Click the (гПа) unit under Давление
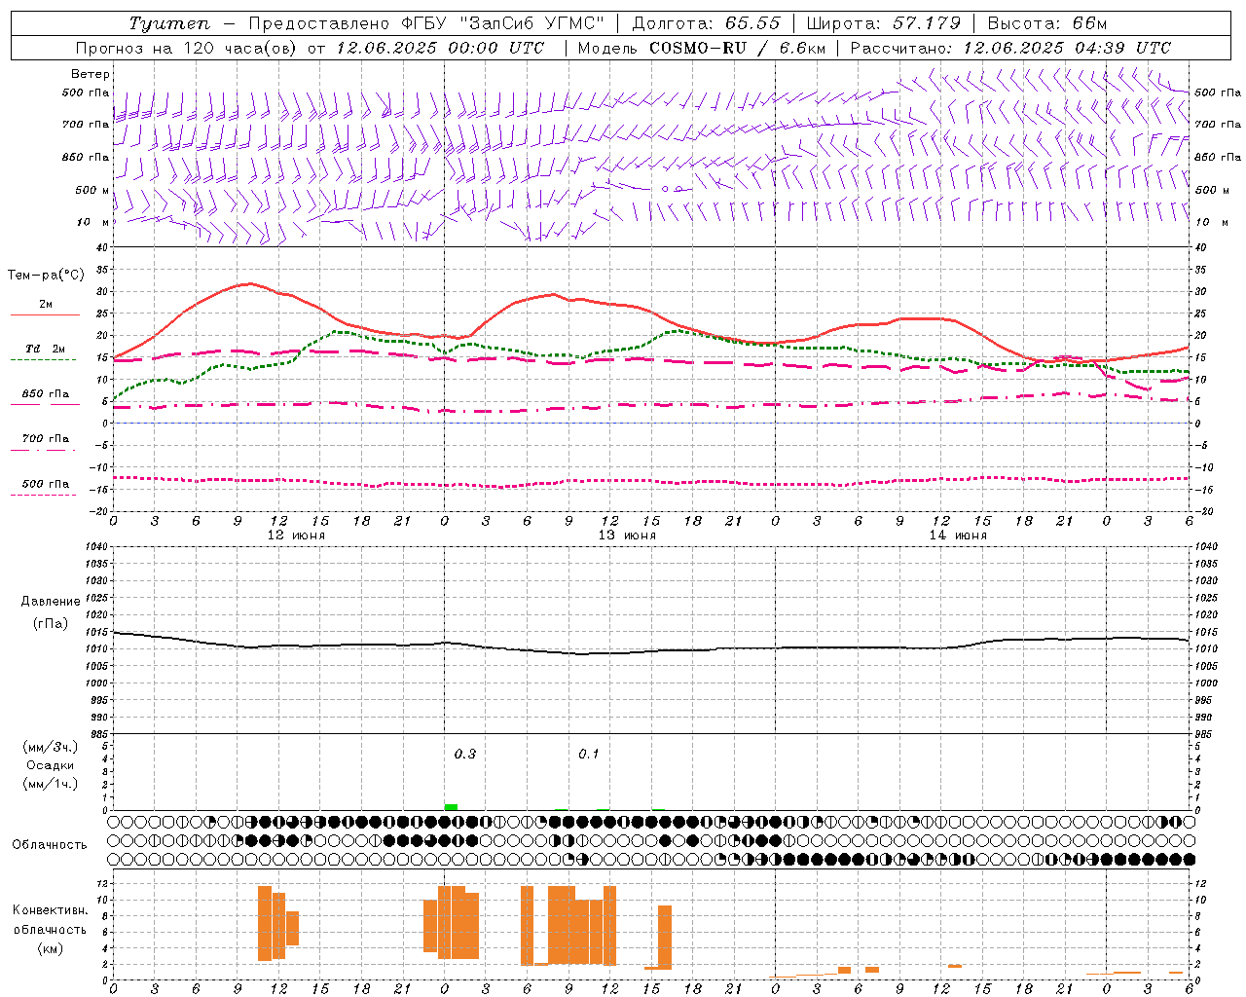The width and height of the screenshot is (1246, 997). [x=51, y=623]
